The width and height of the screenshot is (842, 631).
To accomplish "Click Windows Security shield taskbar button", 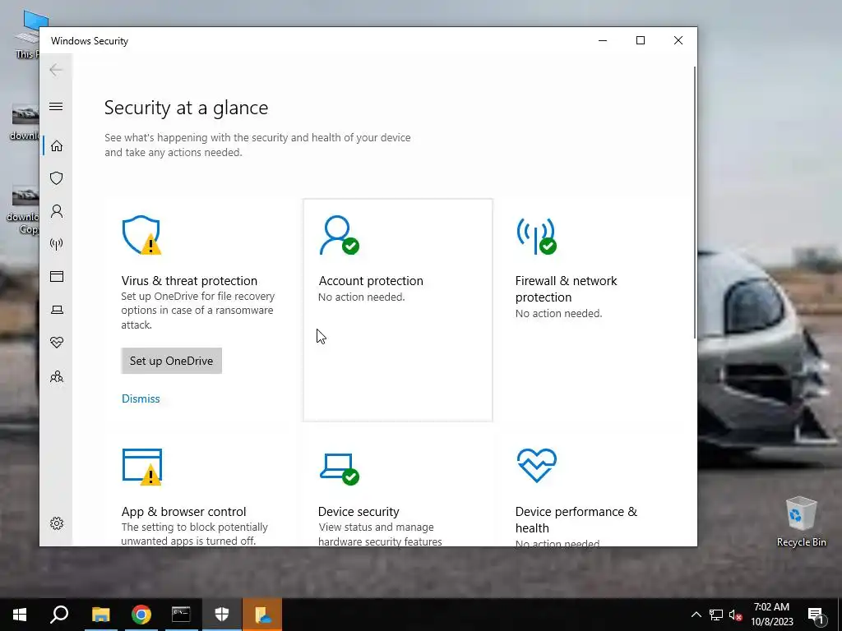I will [x=222, y=615].
